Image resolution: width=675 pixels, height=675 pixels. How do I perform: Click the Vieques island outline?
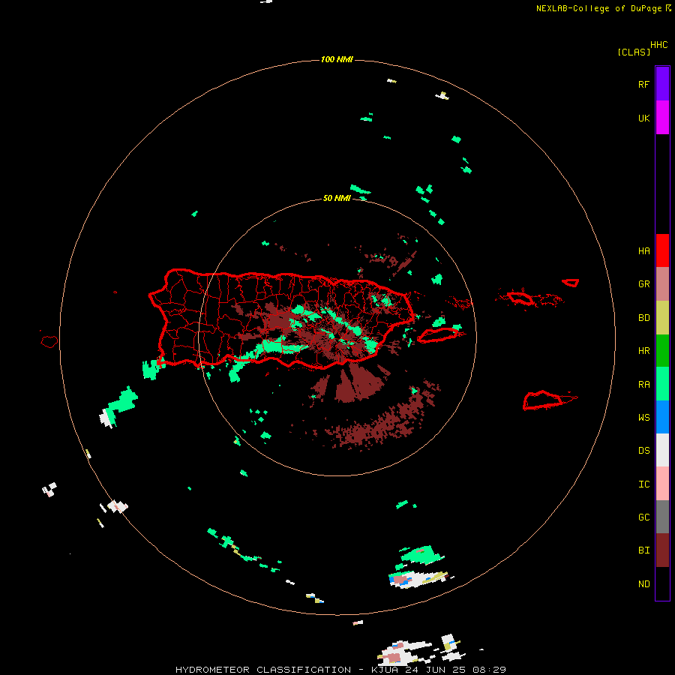(438, 335)
